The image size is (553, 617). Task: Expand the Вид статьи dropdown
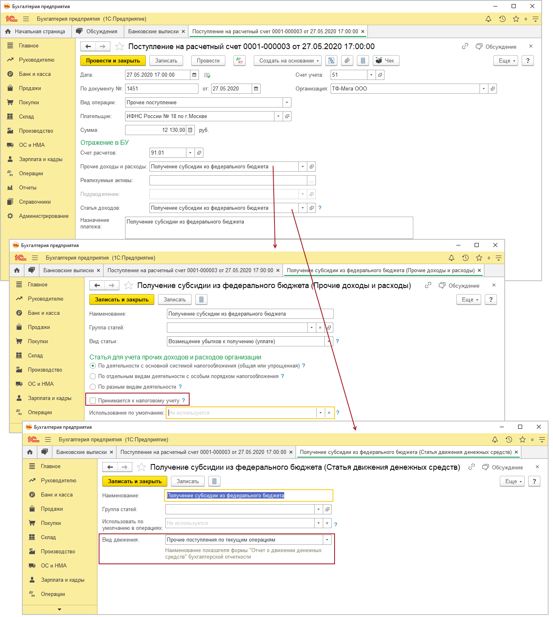coord(328,342)
